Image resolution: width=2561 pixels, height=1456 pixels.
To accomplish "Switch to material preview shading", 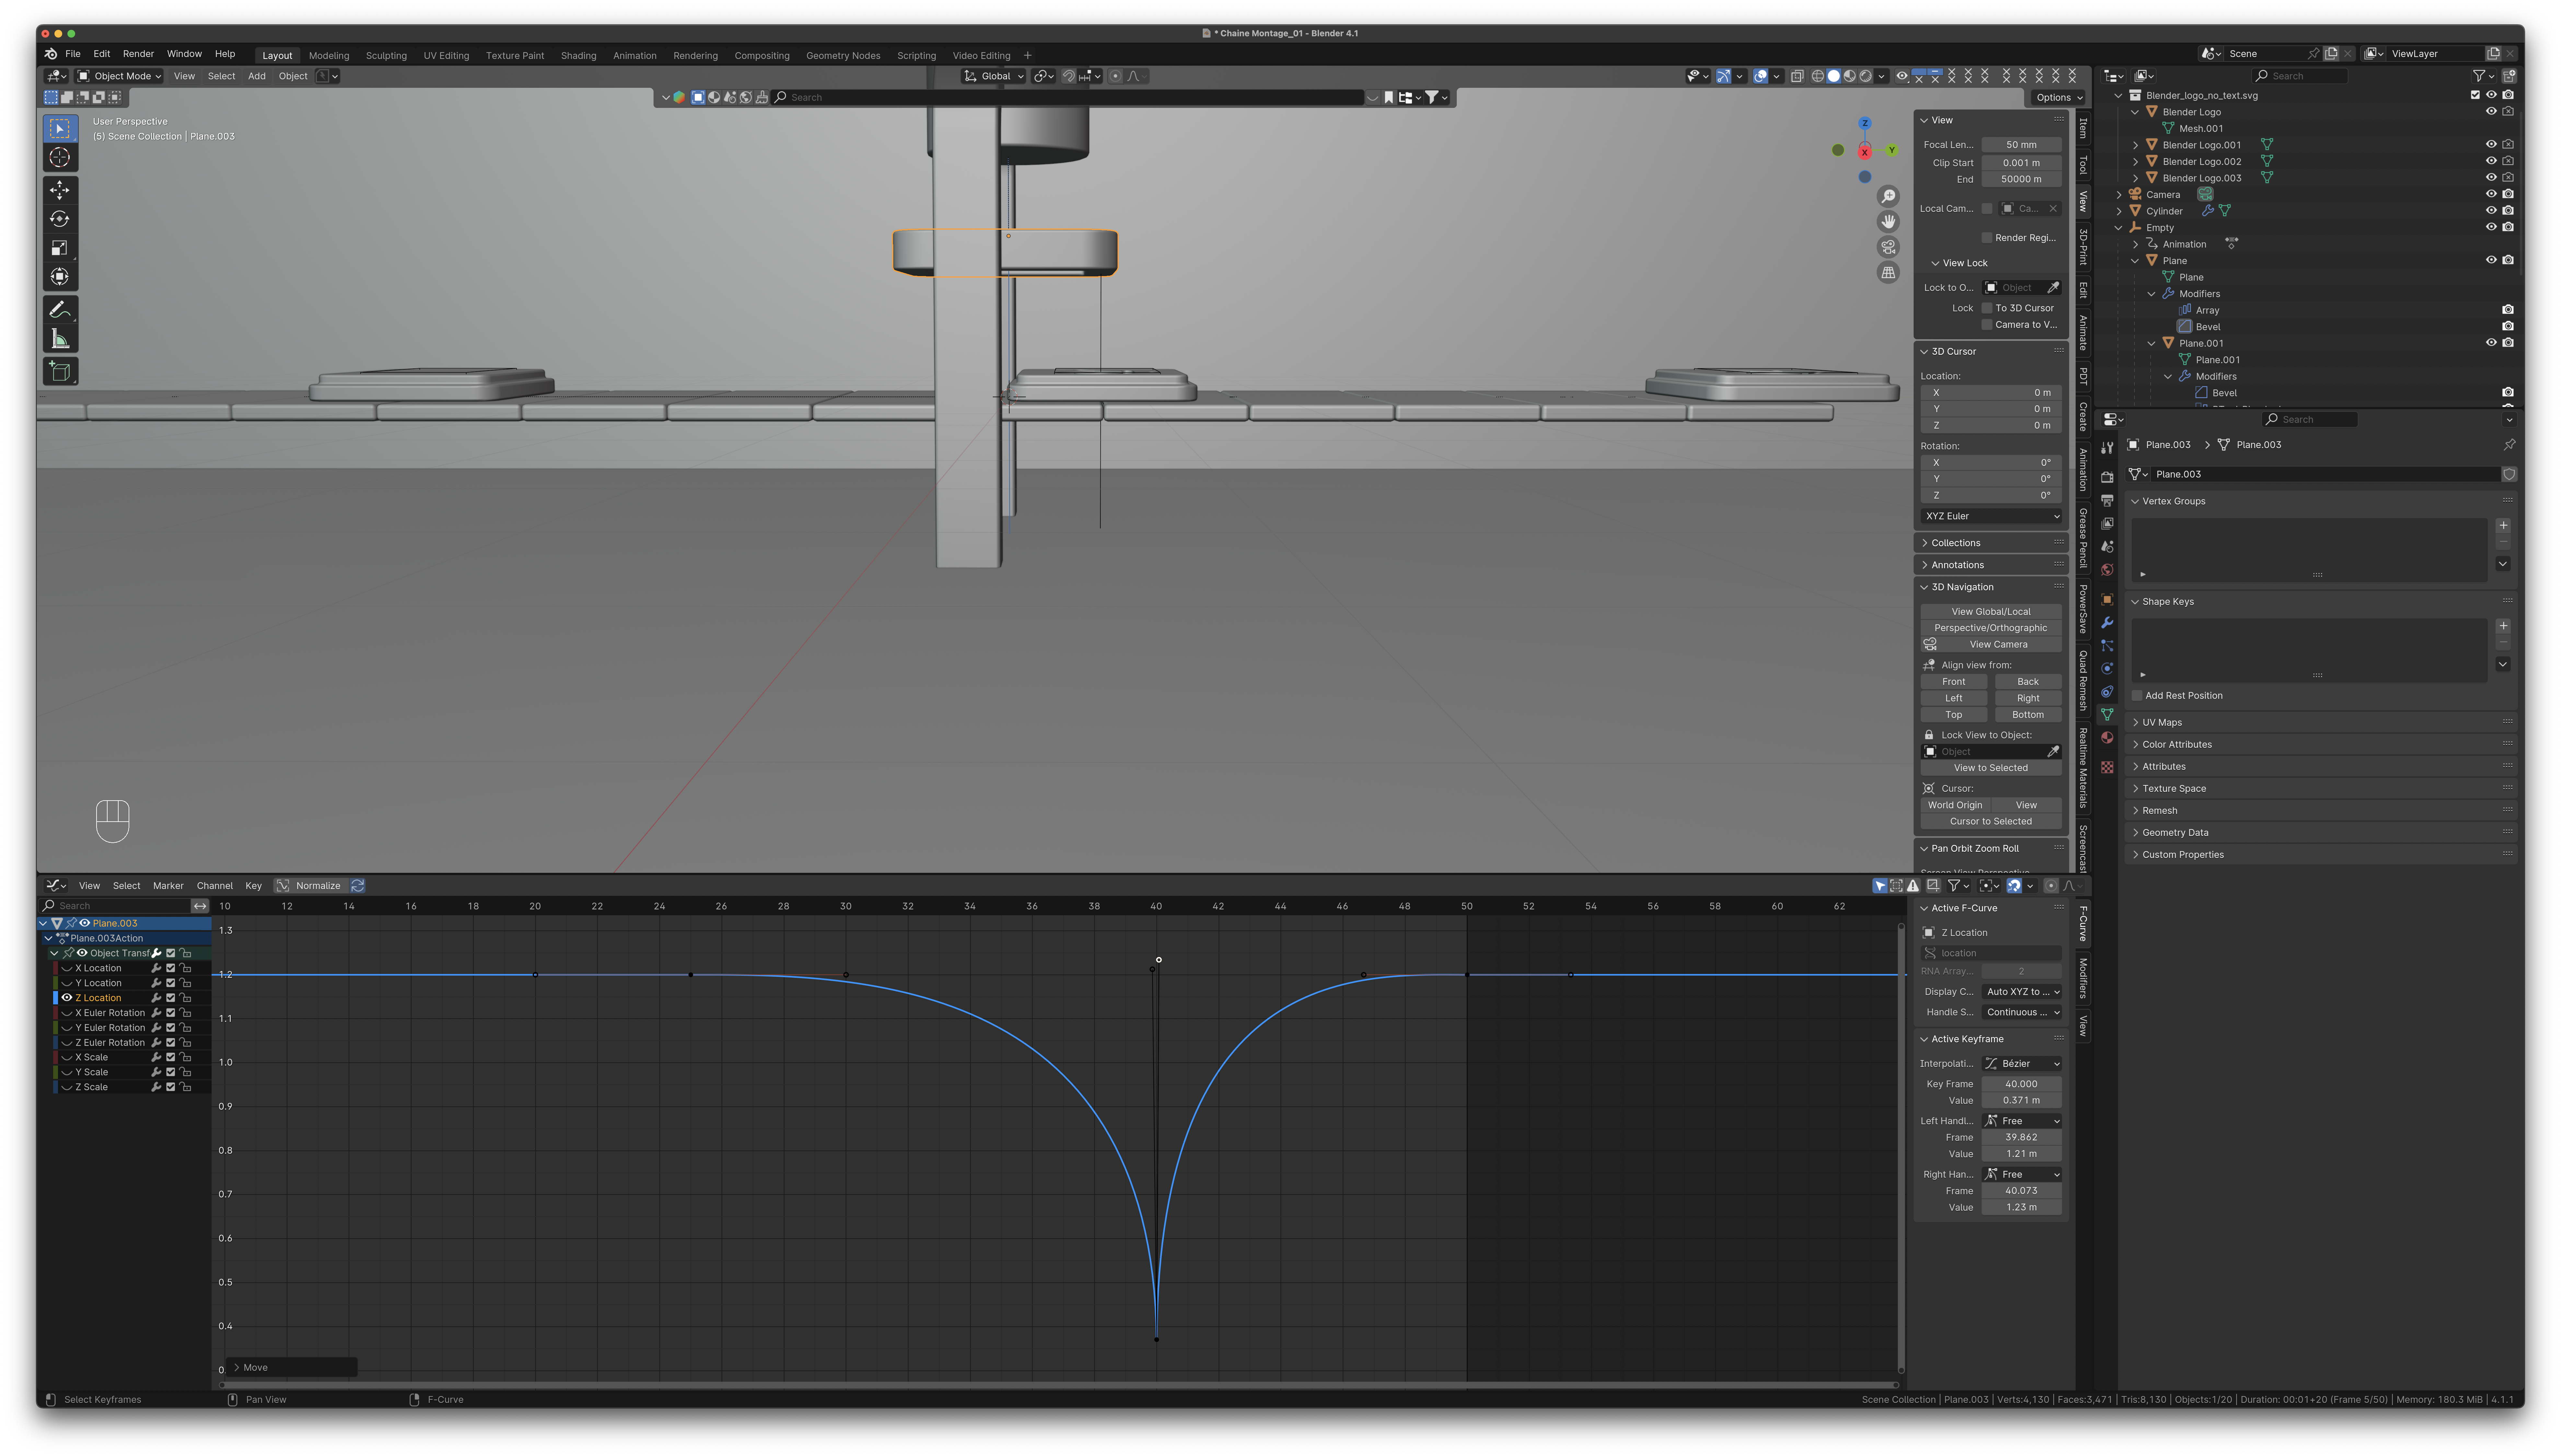I will click(x=1850, y=76).
